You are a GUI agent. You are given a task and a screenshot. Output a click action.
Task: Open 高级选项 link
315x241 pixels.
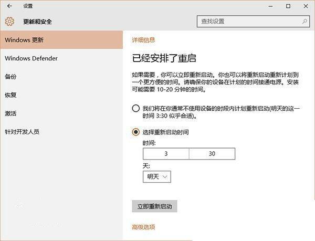143,227
